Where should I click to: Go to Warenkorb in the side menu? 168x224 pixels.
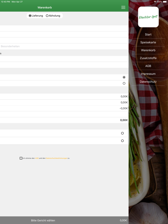pos(148,50)
